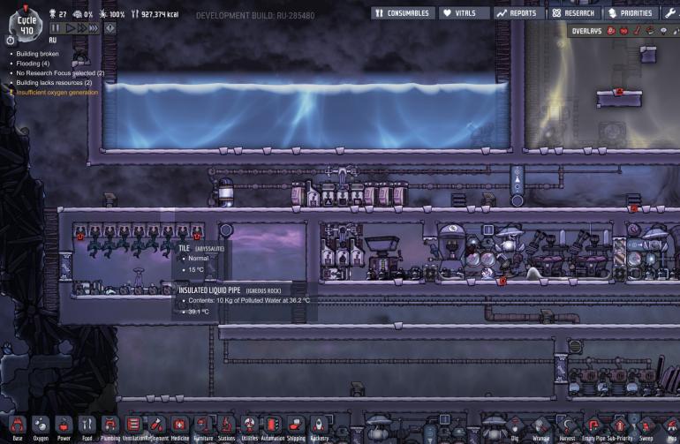
Task: Toggle the red alert diamond button
Action: point(110,28)
